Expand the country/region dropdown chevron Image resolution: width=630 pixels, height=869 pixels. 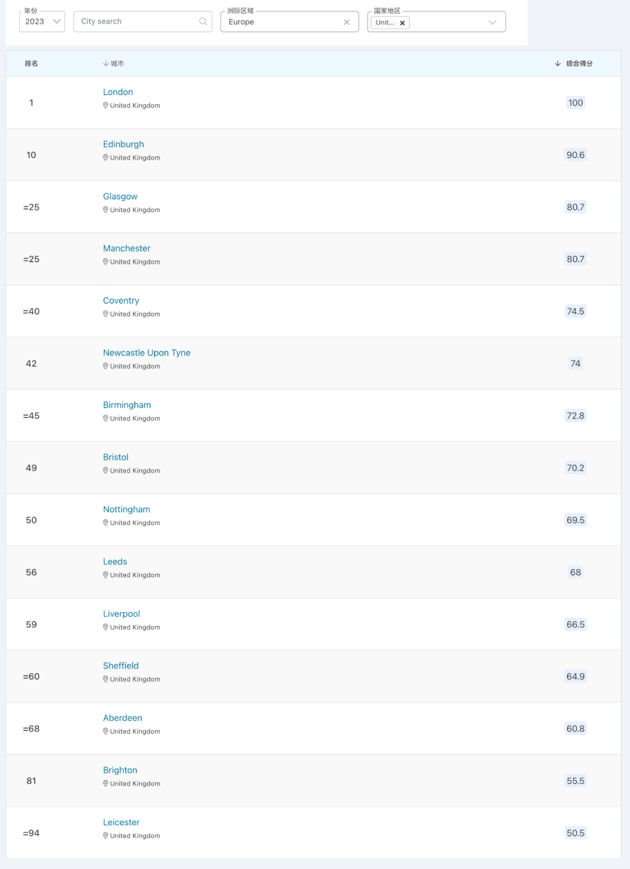coord(492,22)
